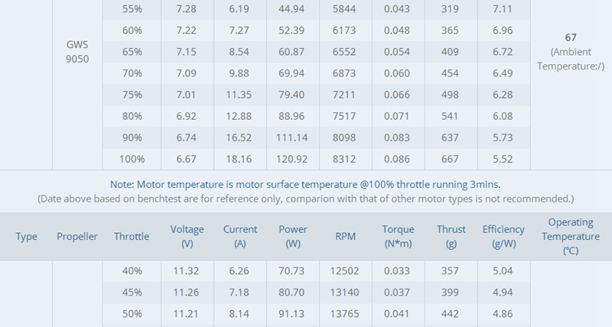Screen dimensions: 612x327
Task: Select the Voltage (V) column header
Action: (187, 237)
